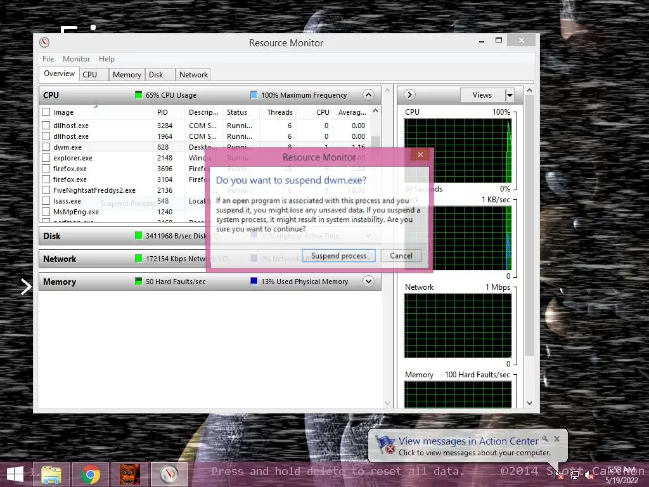Confirm with Suspend process button
This screenshot has width=649, height=487.
point(338,256)
